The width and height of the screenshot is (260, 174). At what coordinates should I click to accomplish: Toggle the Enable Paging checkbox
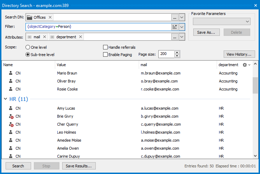coord(105,55)
